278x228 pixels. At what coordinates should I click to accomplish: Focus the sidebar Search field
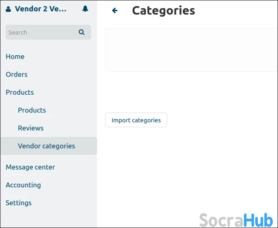(41, 32)
